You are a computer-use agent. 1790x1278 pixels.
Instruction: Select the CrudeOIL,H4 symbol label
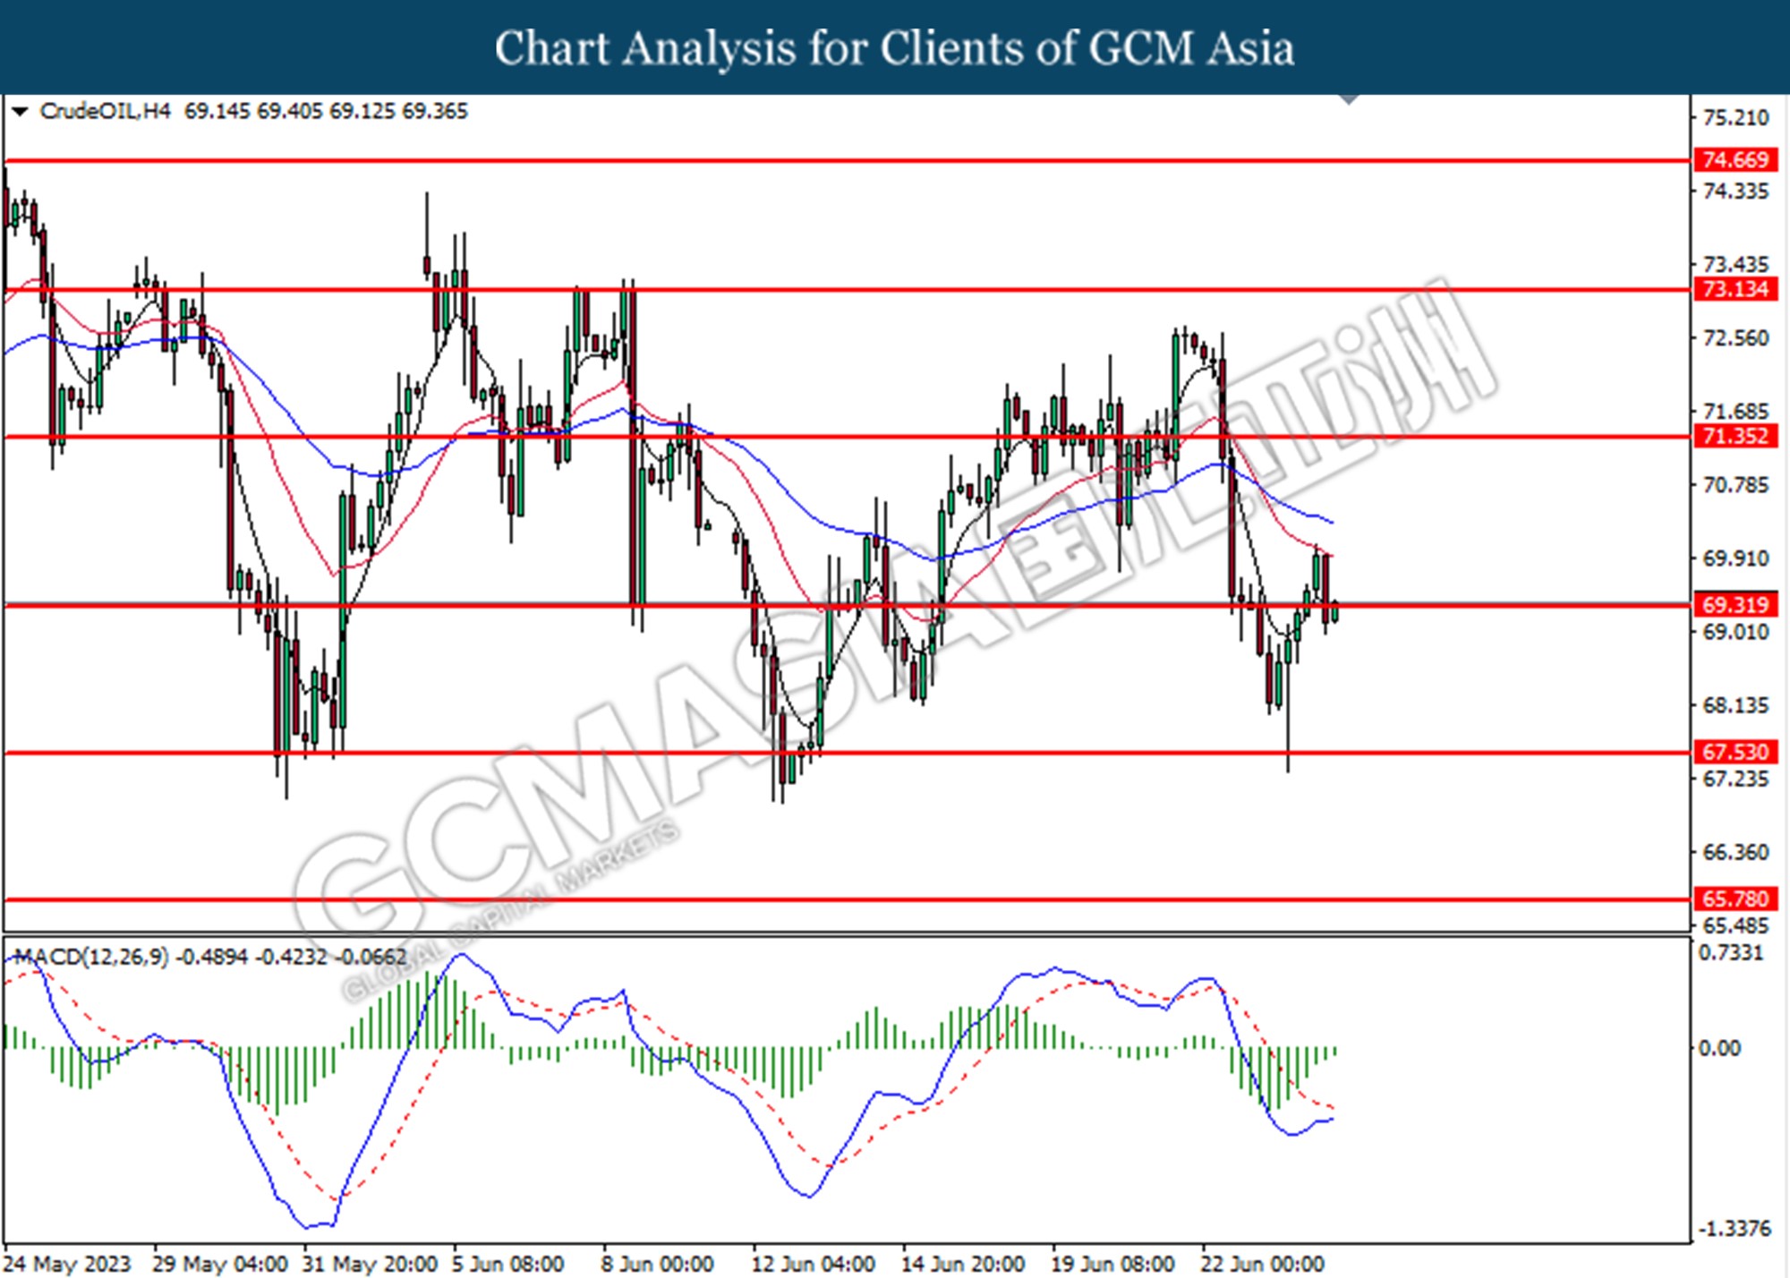[x=105, y=111]
